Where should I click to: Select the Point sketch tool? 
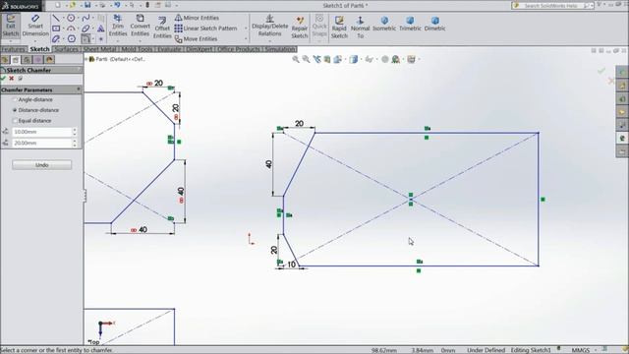click(101, 39)
